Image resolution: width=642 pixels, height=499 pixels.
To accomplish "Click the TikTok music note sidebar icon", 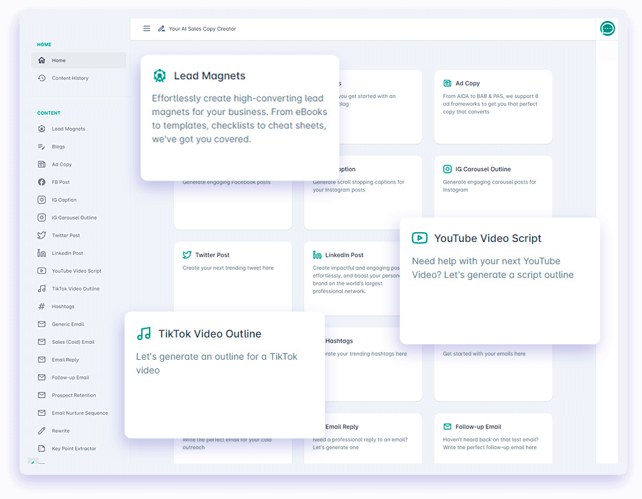I will click(42, 289).
